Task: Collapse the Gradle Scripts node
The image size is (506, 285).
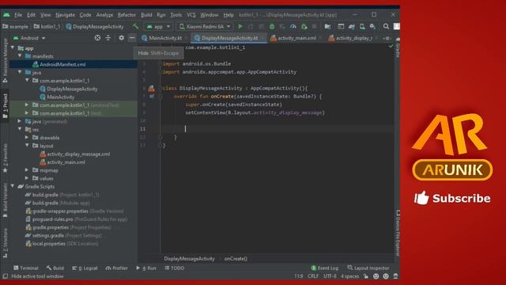Action: [x=13, y=186]
